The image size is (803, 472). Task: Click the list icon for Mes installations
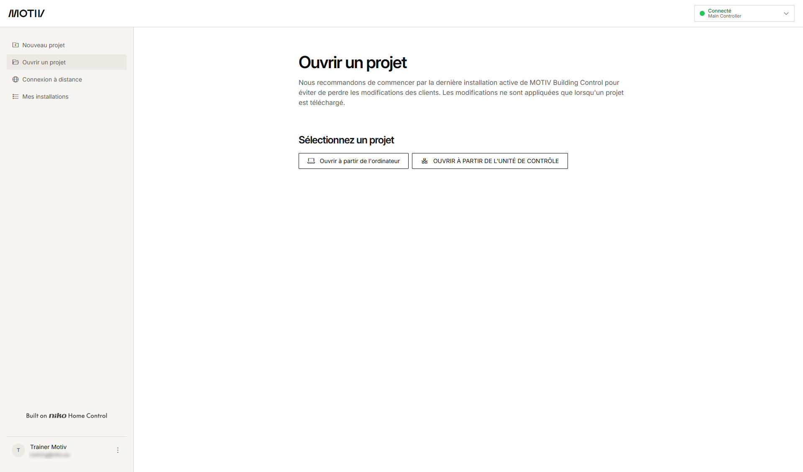[x=15, y=97]
